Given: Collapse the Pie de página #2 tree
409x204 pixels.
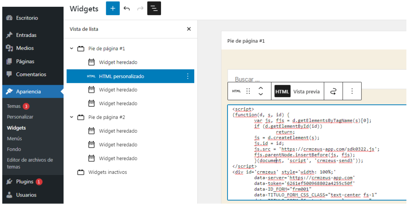Looking at the screenshot, I should (71, 117).
